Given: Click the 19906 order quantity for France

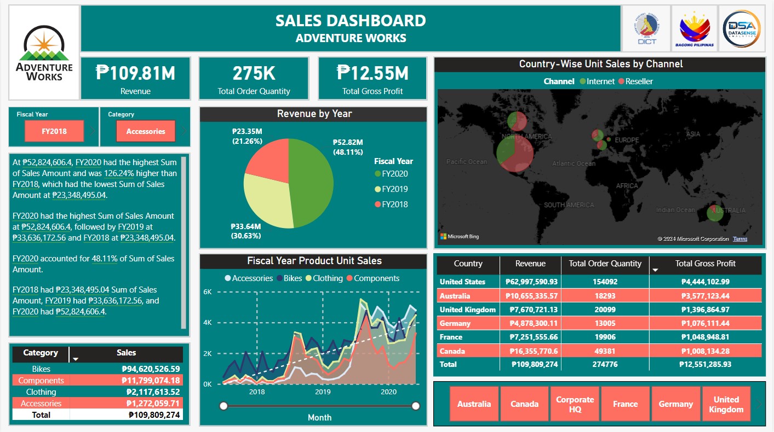Looking at the screenshot, I should coord(605,337).
